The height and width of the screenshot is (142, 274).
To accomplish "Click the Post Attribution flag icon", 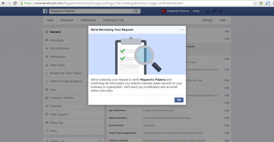I will [x=47, y=49].
